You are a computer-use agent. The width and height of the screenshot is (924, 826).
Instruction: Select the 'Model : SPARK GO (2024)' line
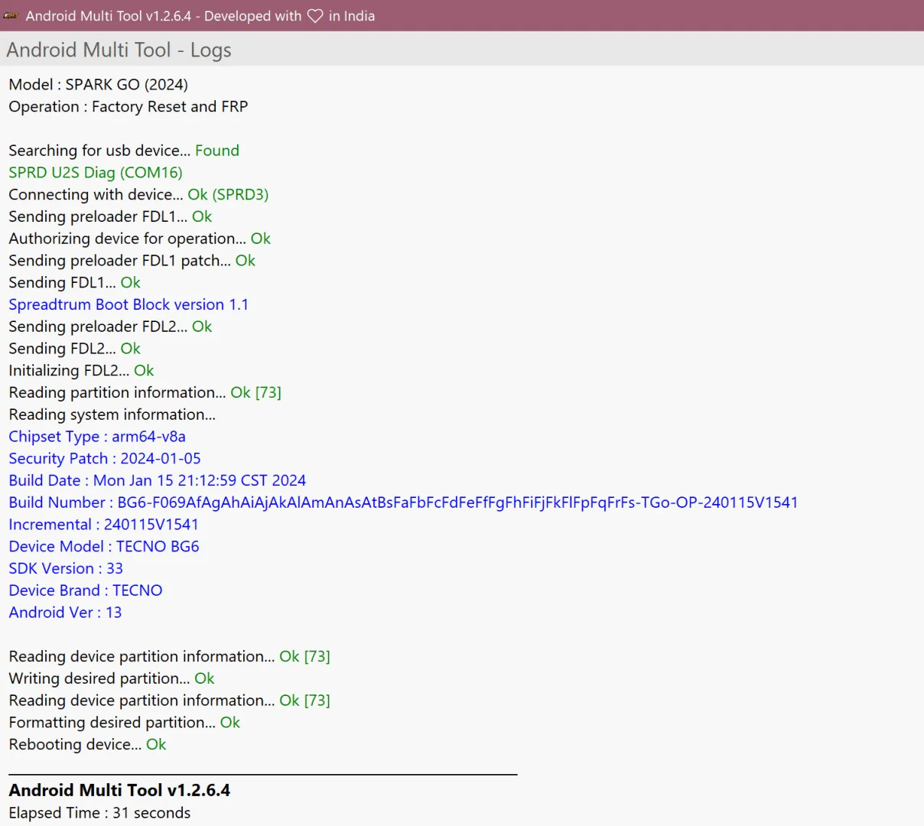pos(99,84)
